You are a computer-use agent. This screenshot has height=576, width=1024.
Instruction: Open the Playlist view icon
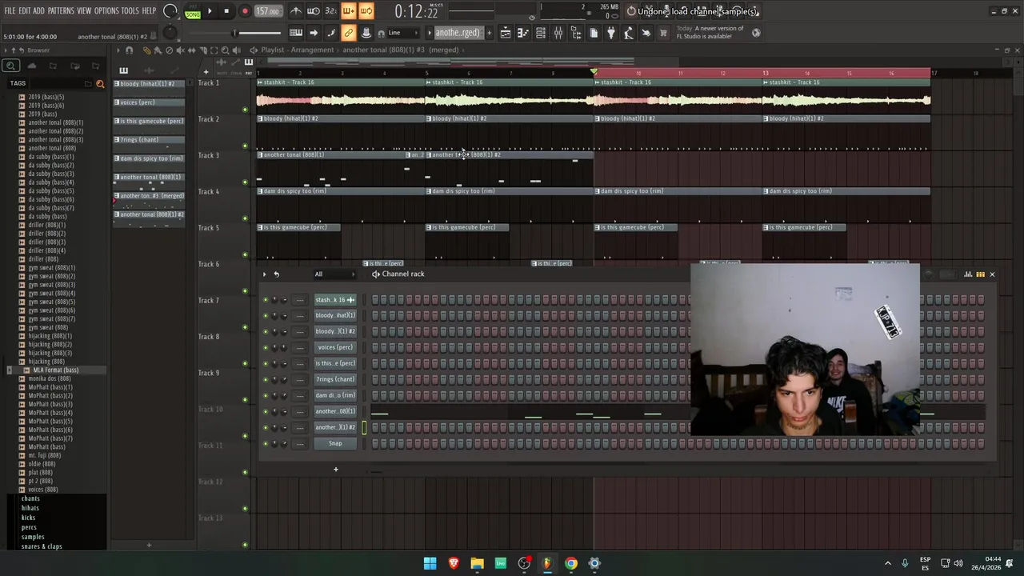click(x=506, y=33)
